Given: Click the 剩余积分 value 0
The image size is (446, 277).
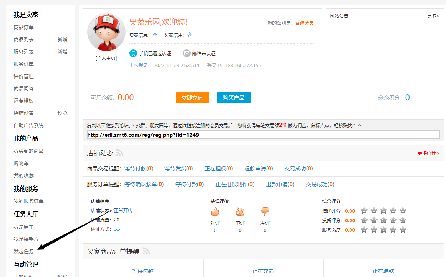Looking at the screenshot, I should click(407, 98).
